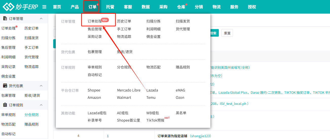Collapse the 货代包裹 sidebar section chevron
The width and height of the screenshot is (330, 139).
(41, 86)
